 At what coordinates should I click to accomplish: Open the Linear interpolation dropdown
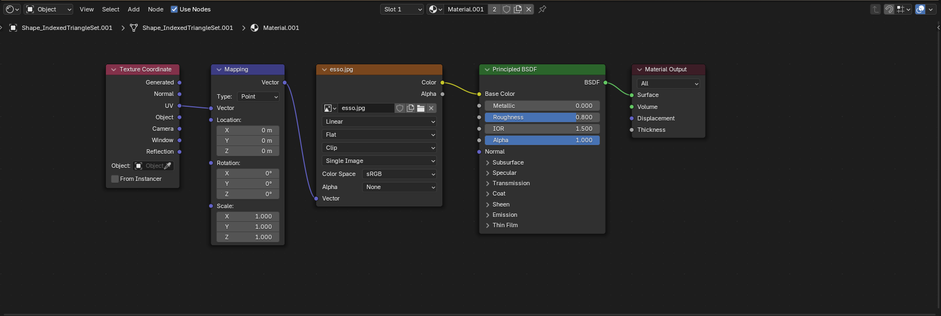[x=379, y=121]
